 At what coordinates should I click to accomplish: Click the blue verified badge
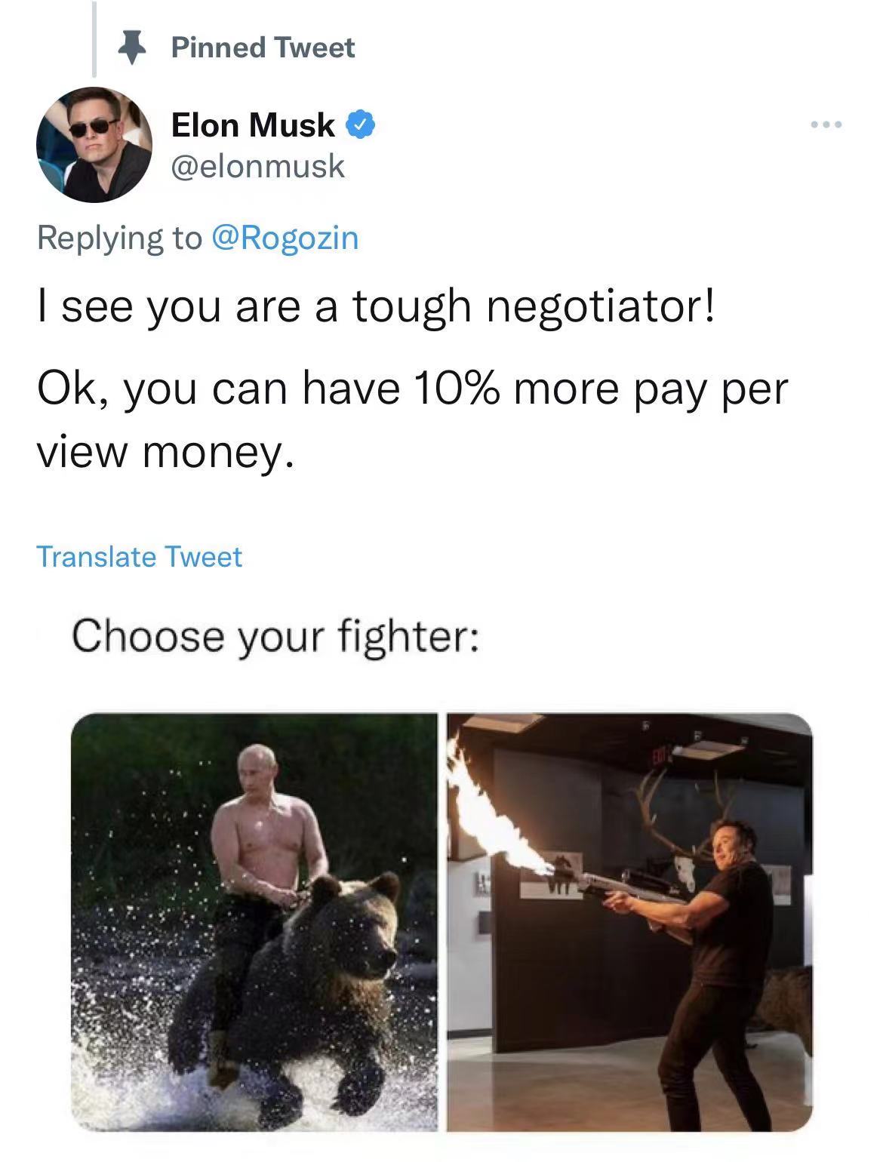pyautogui.click(x=361, y=124)
